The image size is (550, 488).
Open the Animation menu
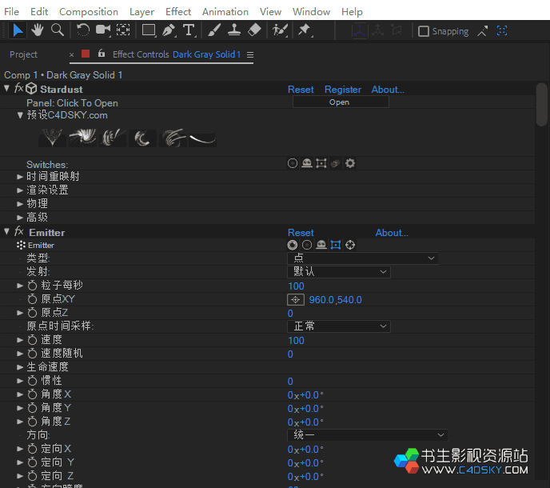[x=225, y=11]
